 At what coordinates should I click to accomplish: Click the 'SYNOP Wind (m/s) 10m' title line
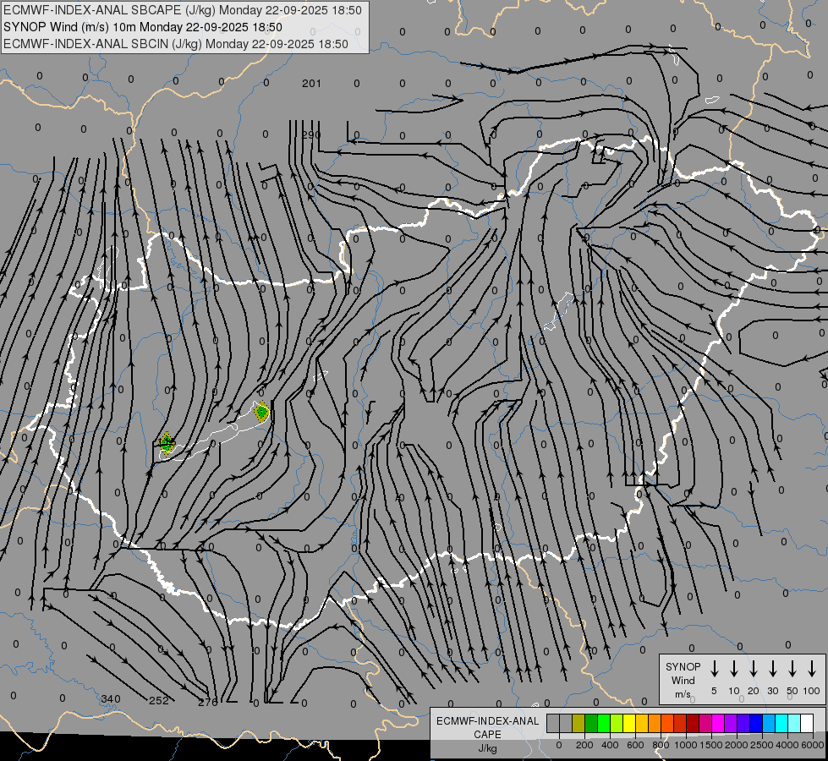pyautogui.click(x=143, y=27)
